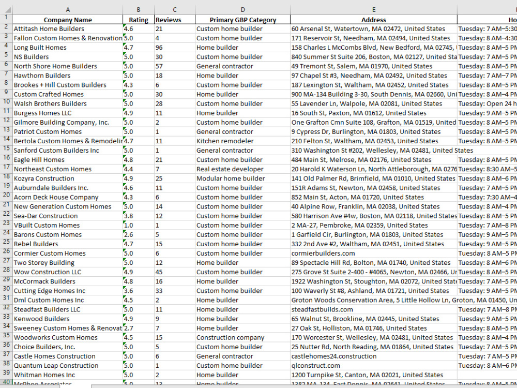Click rating 2.6 for Barons Custom Homes

tap(139, 234)
